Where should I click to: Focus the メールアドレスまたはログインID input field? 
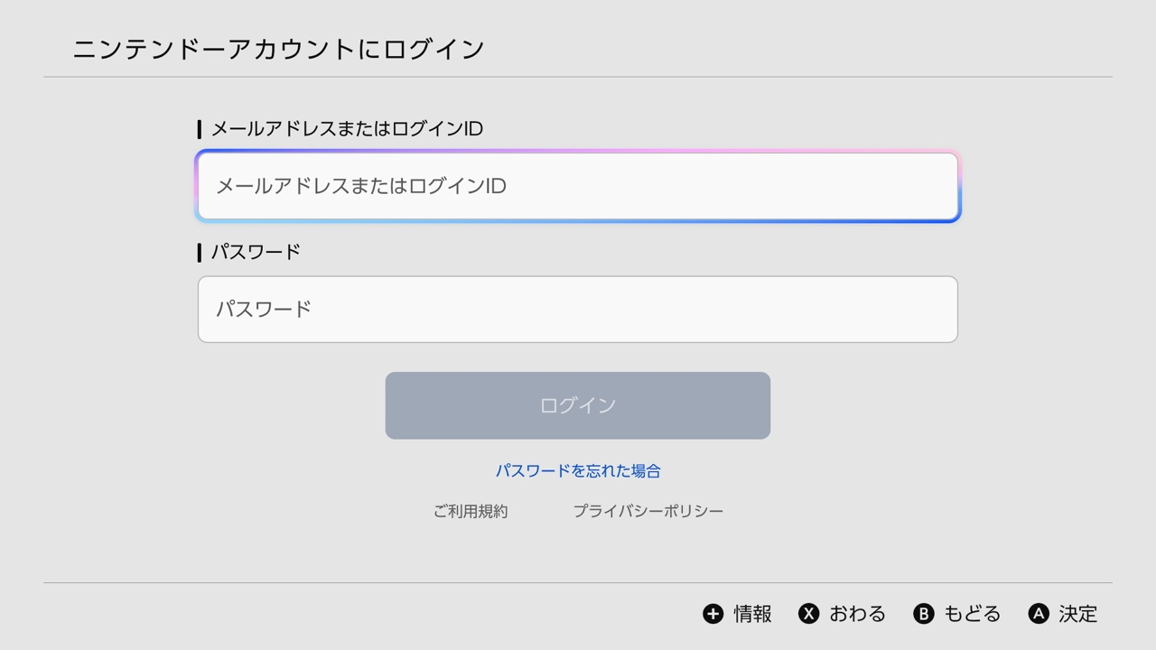578,186
